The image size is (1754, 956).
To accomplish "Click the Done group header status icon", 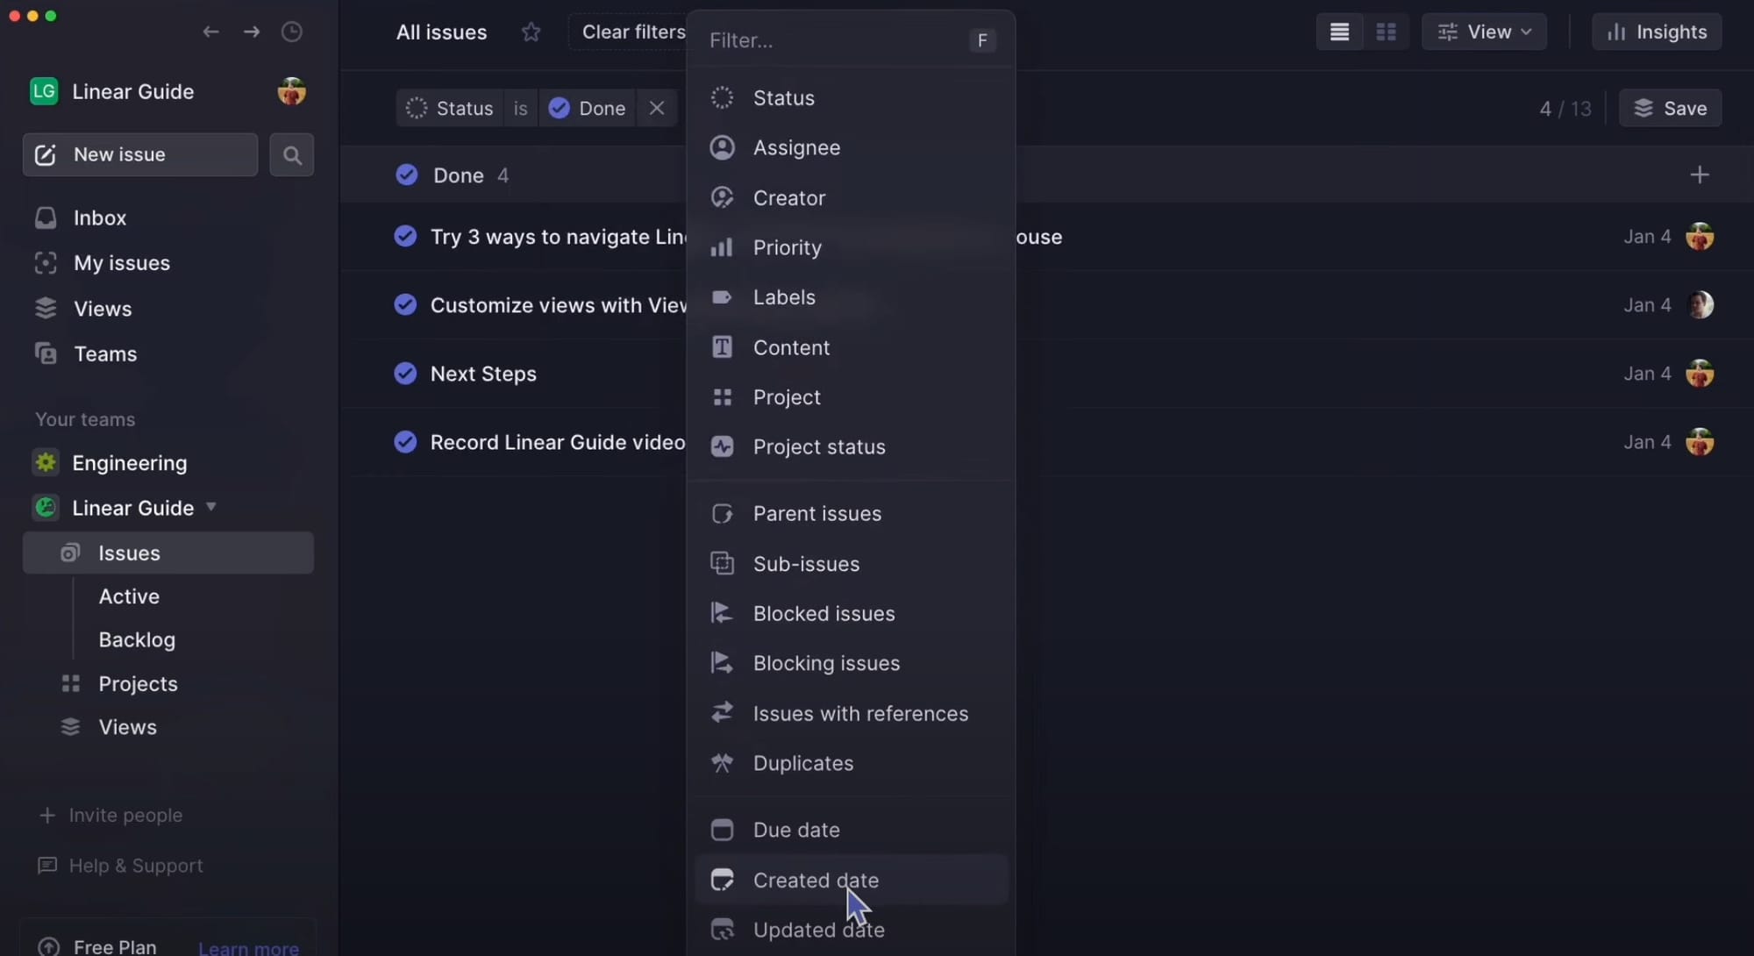I will (407, 175).
